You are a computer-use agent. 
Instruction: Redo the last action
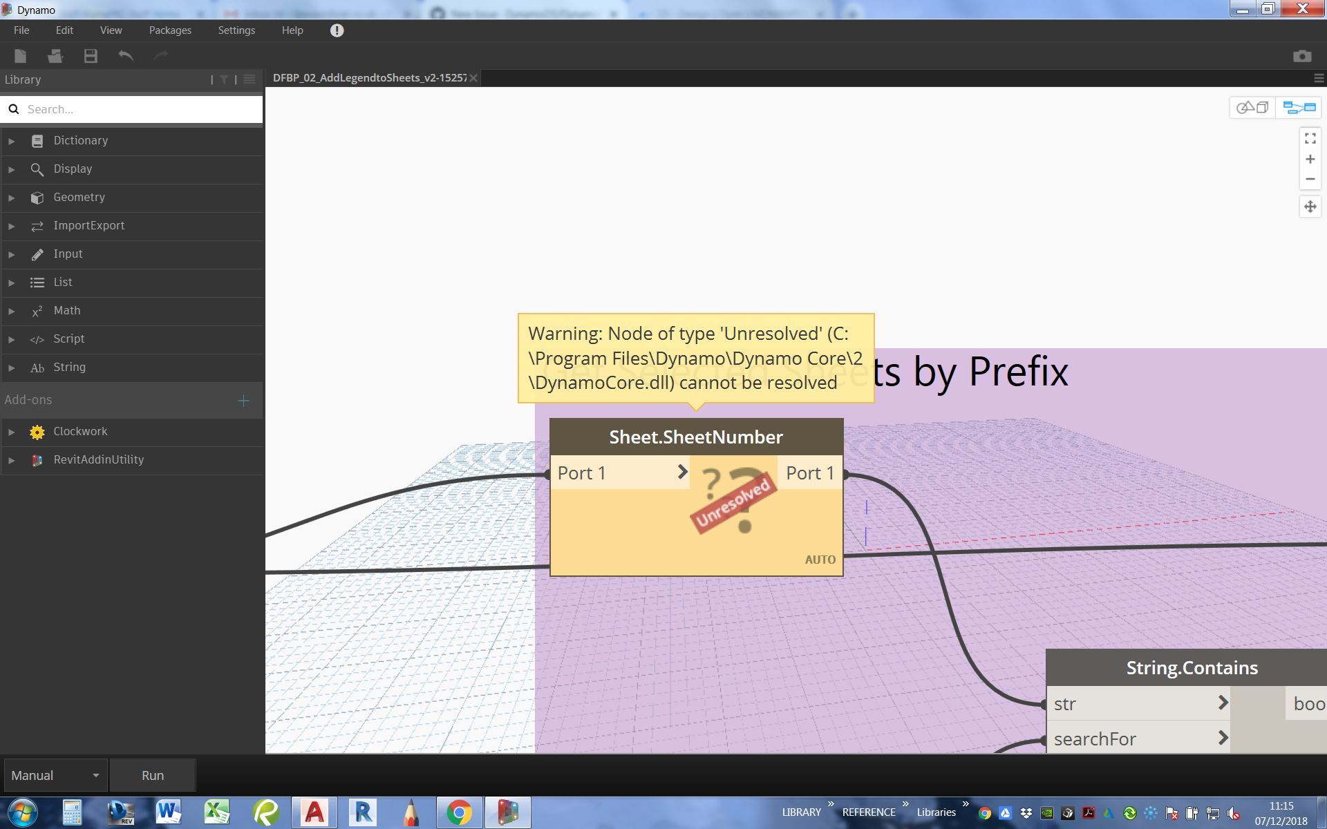coord(160,56)
